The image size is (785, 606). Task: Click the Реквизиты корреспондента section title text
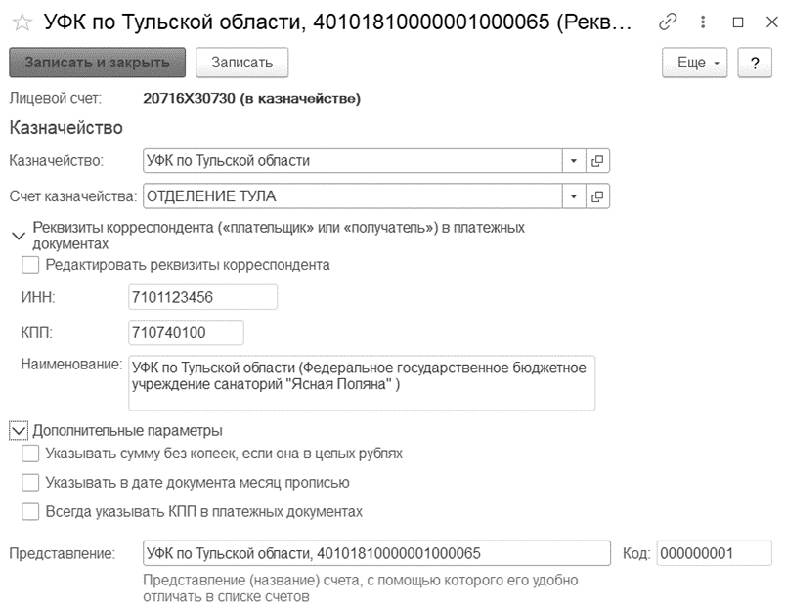click(x=279, y=236)
